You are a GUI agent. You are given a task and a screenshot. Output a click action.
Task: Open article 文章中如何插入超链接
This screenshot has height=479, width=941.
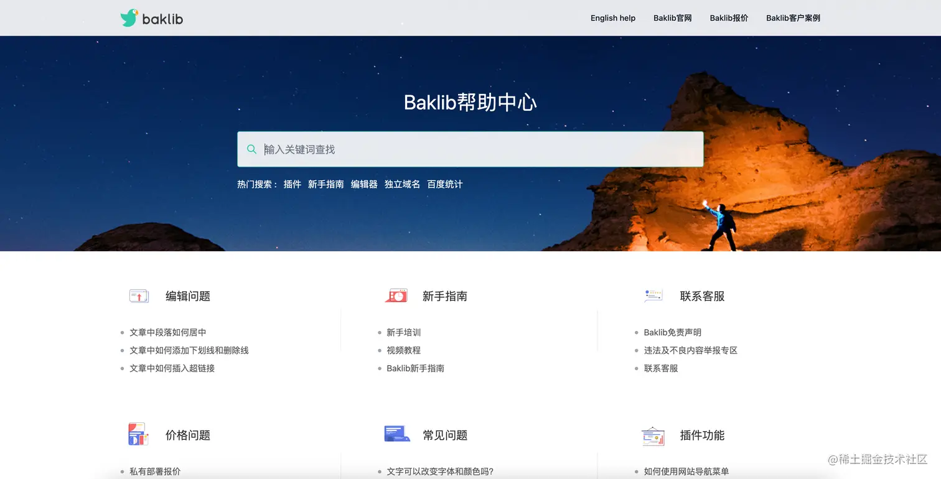pyautogui.click(x=172, y=368)
